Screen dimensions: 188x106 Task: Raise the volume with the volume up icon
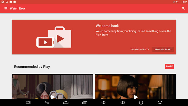(x=122, y=102)
